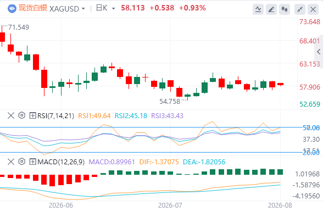Toggle MACD panel expand plus box
The height and width of the screenshot is (211, 323).
point(32,162)
